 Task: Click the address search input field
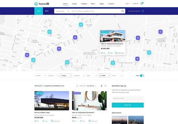pyautogui.click(x=95, y=11)
